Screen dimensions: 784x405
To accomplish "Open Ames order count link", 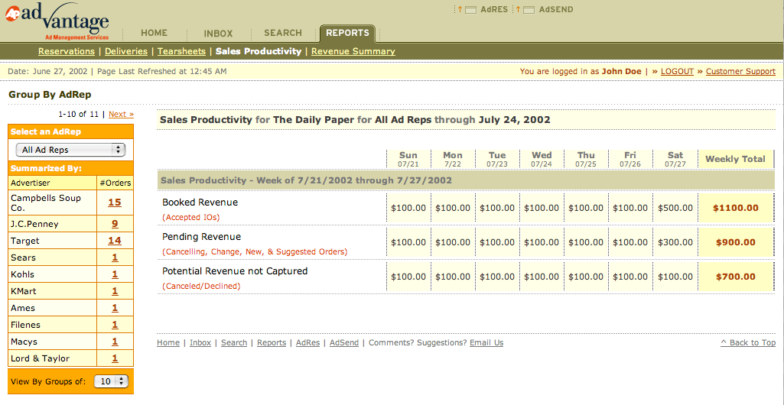I will tap(115, 308).
